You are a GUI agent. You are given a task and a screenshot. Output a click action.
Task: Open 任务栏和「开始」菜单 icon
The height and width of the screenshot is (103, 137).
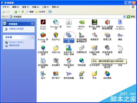pyautogui.click(x=69, y=48)
